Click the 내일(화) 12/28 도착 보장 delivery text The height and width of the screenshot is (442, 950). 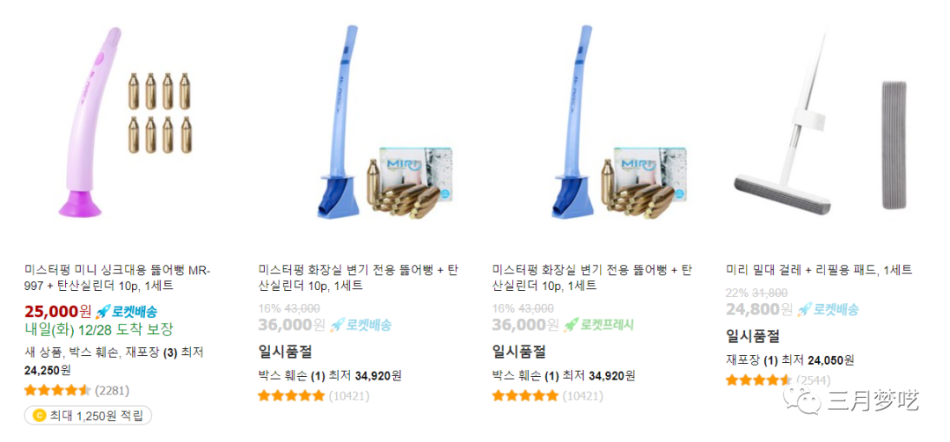pyautogui.click(x=99, y=330)
